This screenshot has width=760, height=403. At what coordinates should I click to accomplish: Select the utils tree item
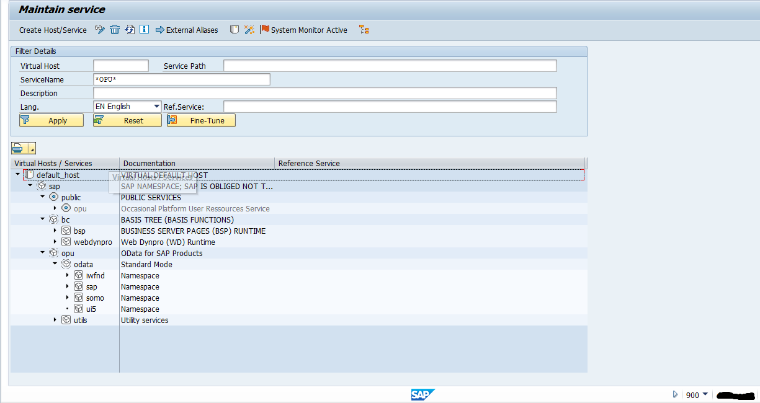coord(81,321)
